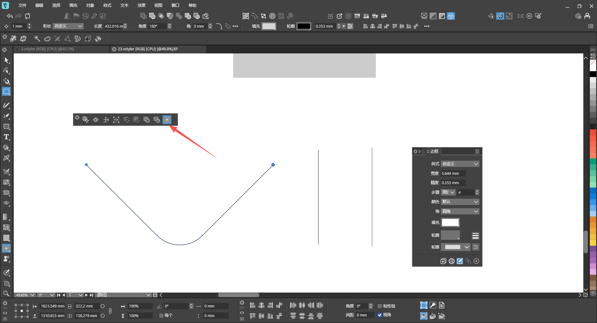
Task: Close the floating tool toolbar
Action: (x=77, y=118)
